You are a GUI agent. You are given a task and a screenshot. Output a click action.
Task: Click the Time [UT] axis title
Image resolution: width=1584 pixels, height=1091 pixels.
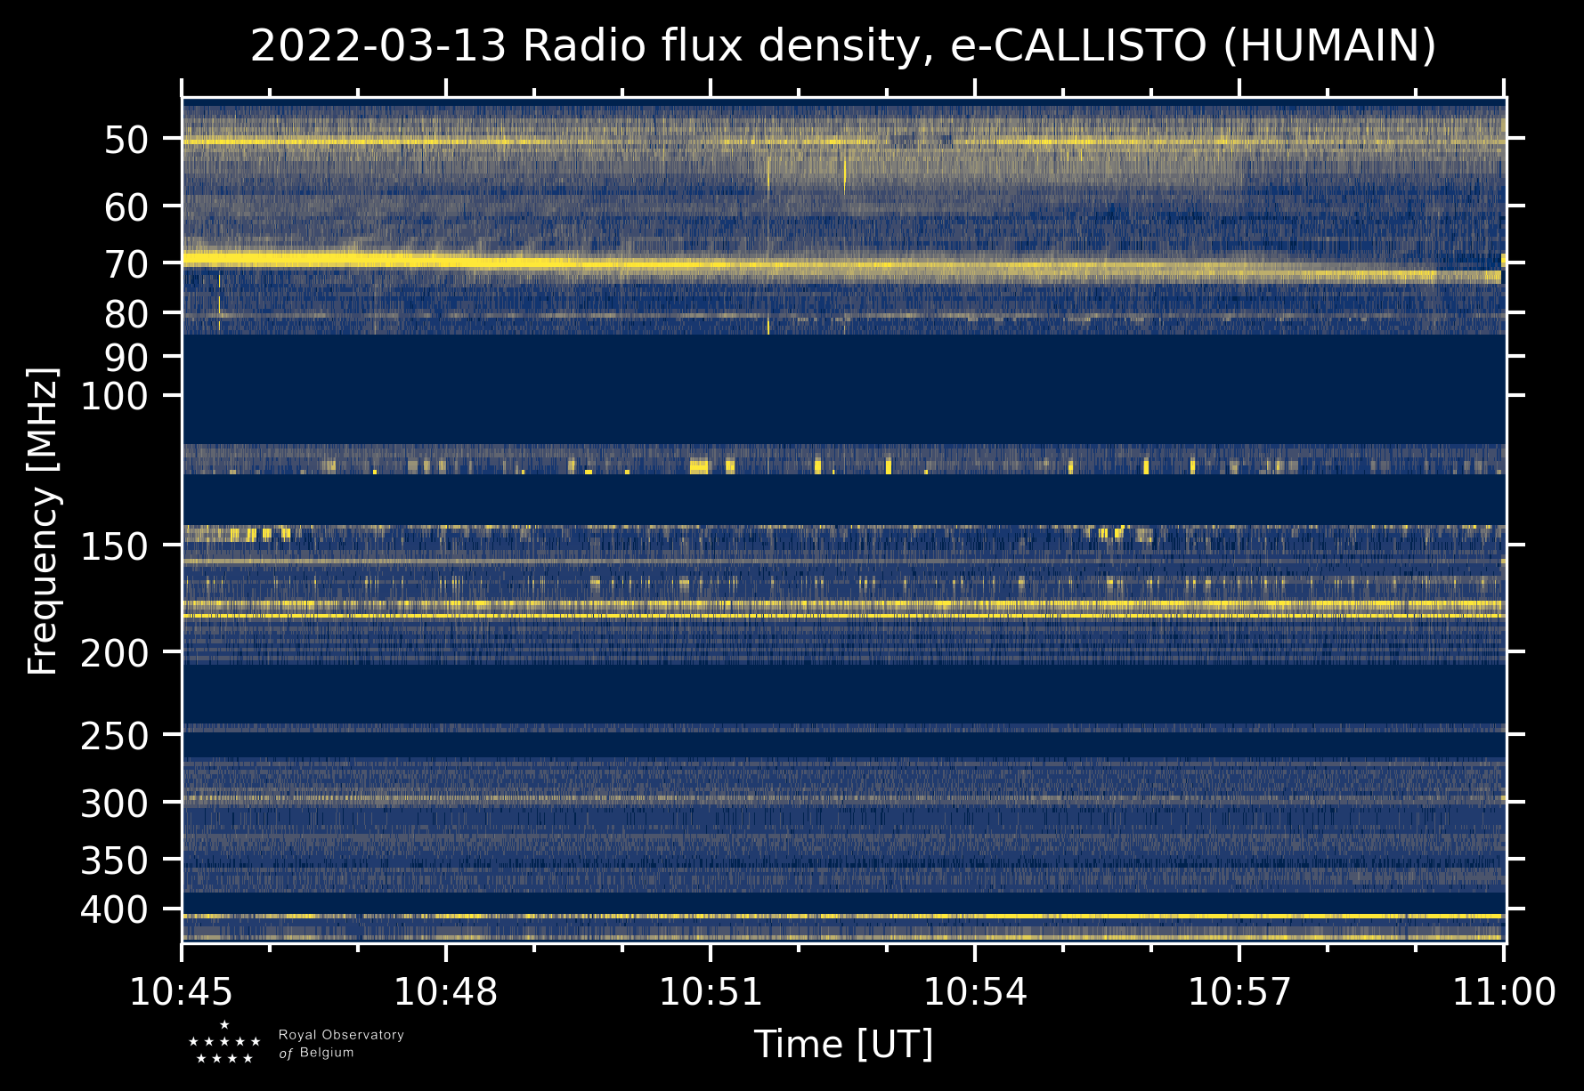pyautogui.click(x=843, y=1045)
